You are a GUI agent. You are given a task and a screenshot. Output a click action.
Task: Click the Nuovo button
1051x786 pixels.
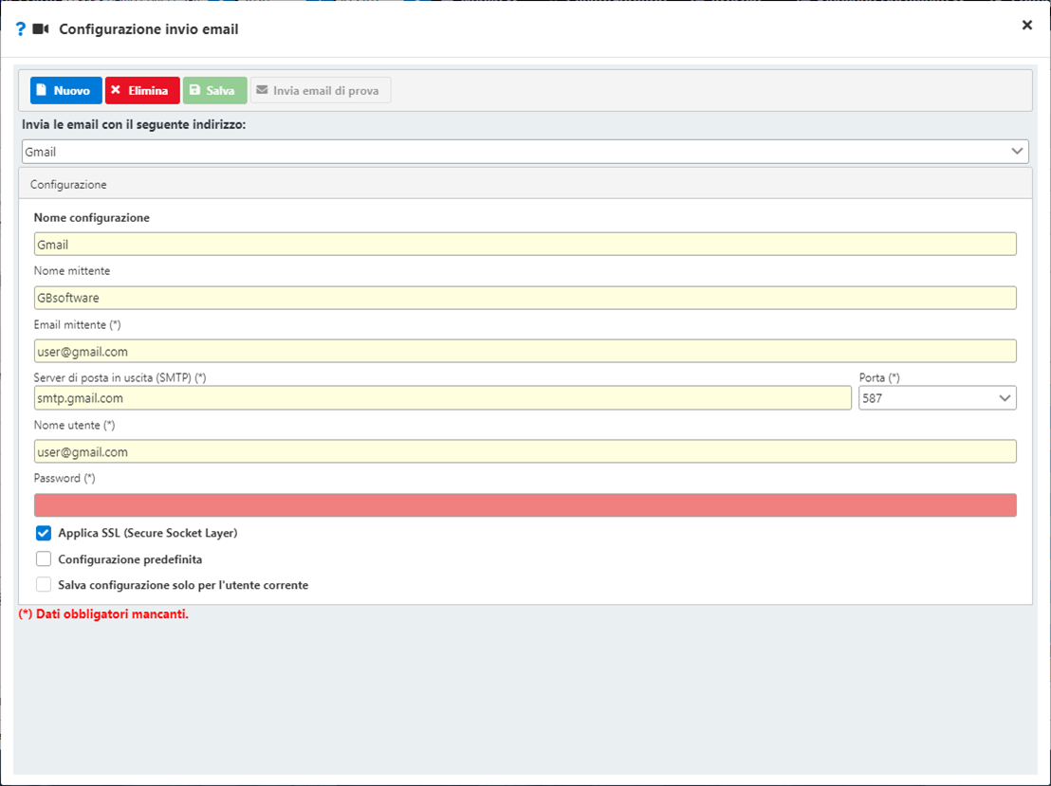pyautogui.click(x=65, y=90)
